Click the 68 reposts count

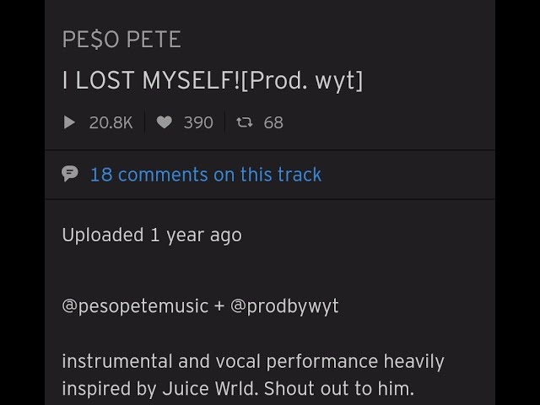tap(273, 122)
